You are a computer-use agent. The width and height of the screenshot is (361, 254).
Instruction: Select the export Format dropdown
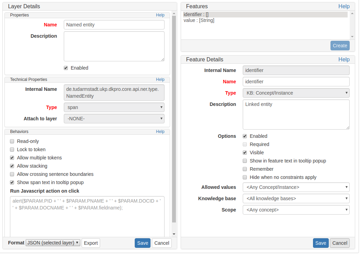[53, 243]
